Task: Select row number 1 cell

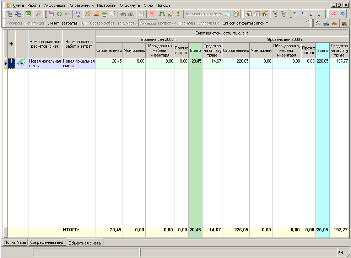Action: click(x=11, y=63)
